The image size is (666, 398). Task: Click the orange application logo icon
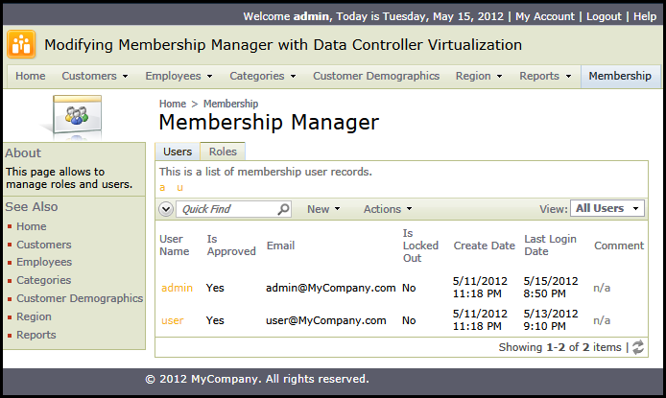(21, 44)
